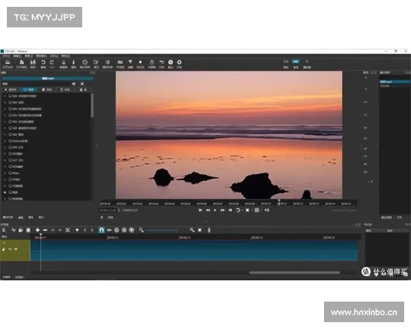411x329 pixels.
Task: Append clip with timeline plus icon
Action: click(x=38, y=230)
